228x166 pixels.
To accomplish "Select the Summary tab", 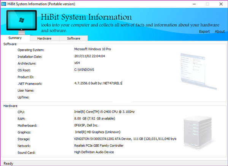I will coord(15,38).
